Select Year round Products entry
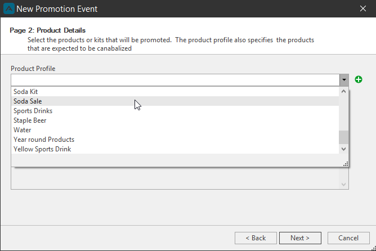Viewport: 376px width, 251px height. [175, 140]
